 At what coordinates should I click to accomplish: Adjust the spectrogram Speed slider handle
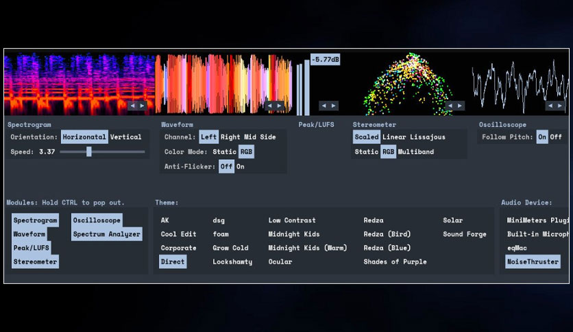pos(89,152)
